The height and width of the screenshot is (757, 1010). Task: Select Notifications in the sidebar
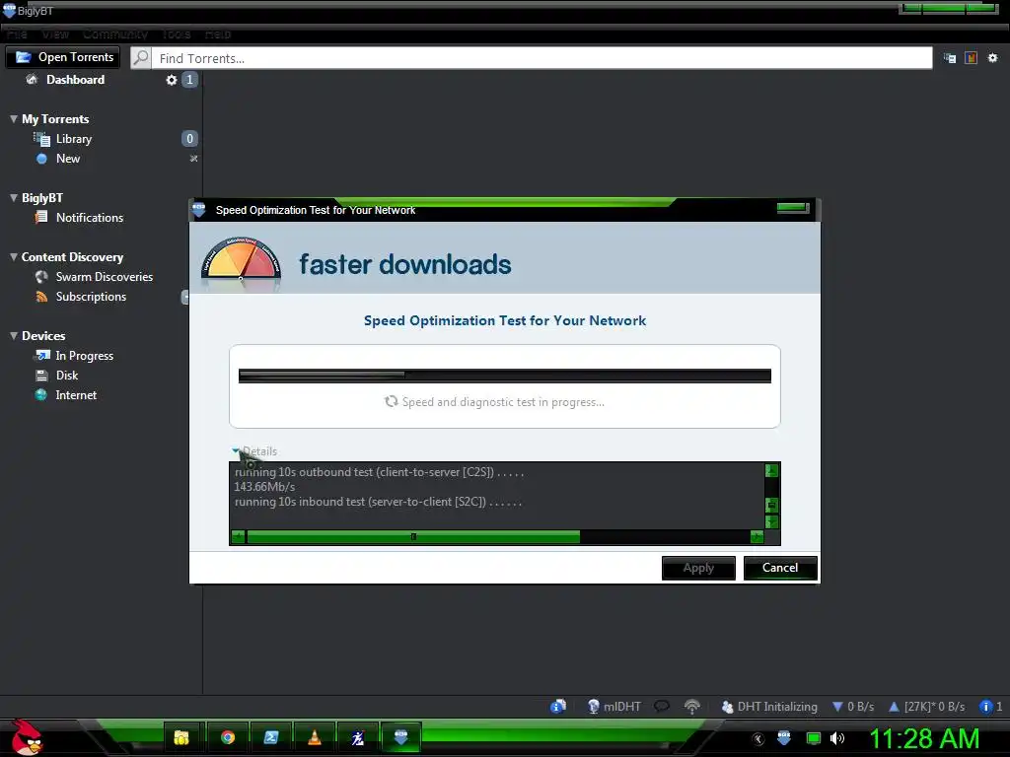(x=90, y=218)
